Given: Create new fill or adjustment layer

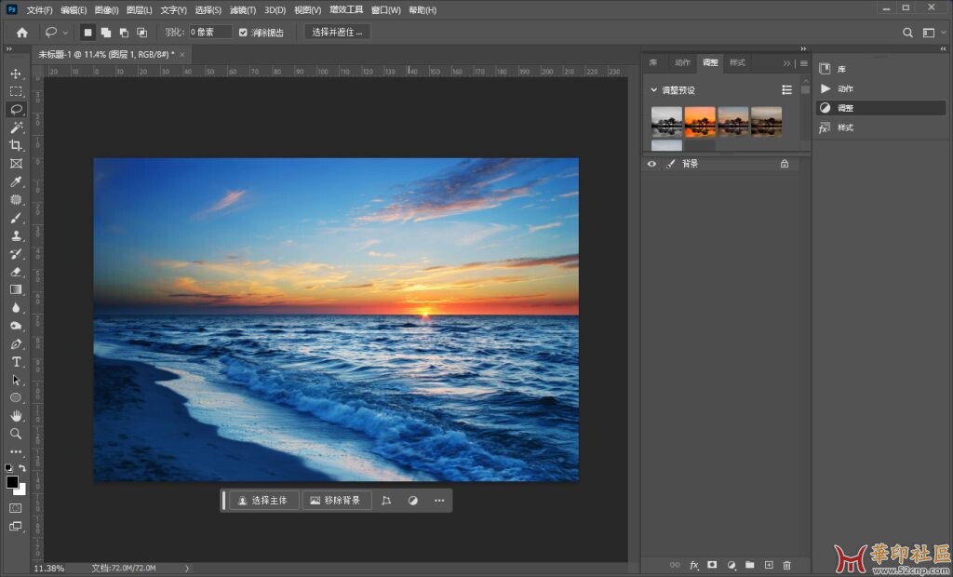Looking at the screenshot, I should click(732, 565).
